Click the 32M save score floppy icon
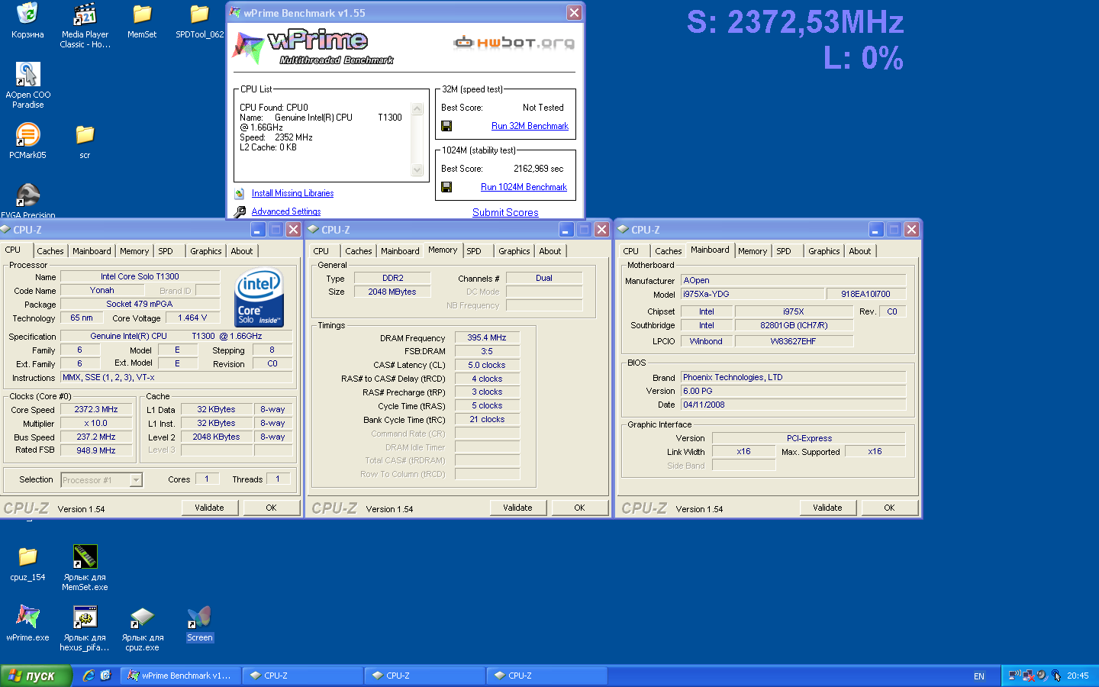Image resolution: width=1099 pixels, height=687 pixels. (x=446, y=126)
